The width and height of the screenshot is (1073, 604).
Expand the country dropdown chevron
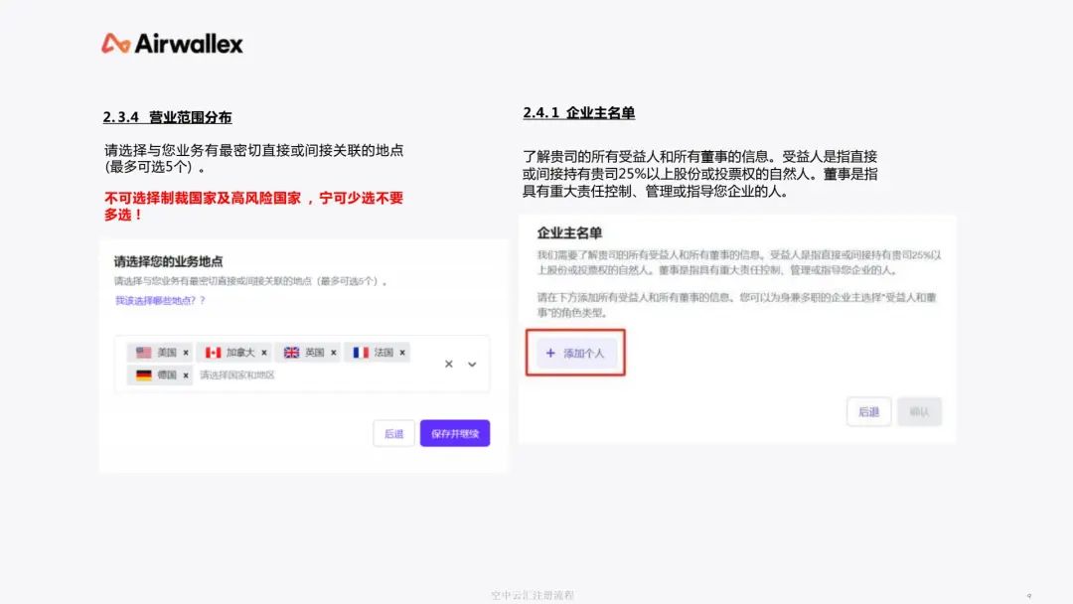[x=472, y=365]
